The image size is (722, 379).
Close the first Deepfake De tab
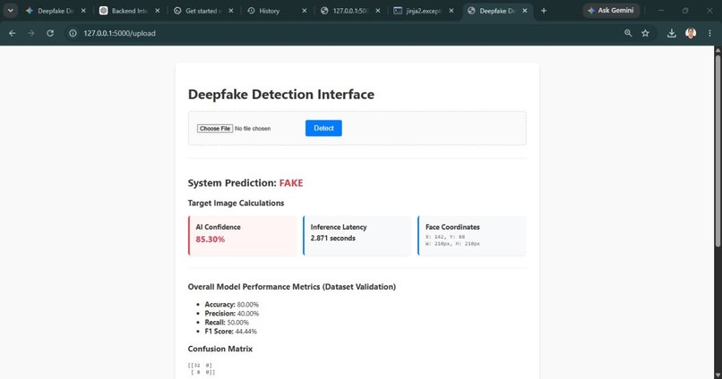tap(83, 11)
